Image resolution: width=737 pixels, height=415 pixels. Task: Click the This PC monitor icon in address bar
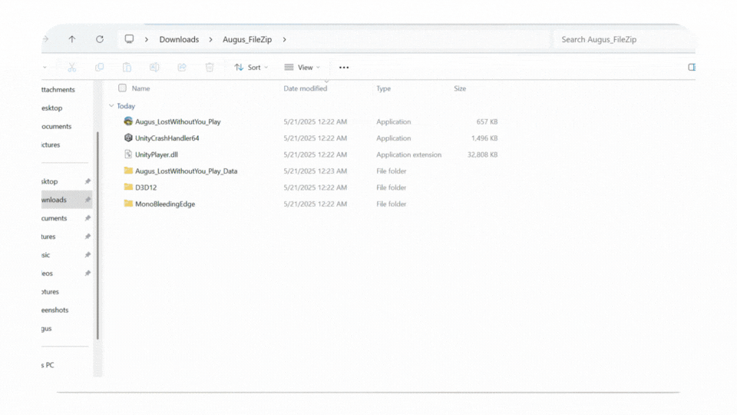click(129, 39)
